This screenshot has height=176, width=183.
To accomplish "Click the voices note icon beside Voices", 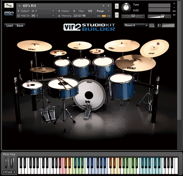I will pyautogui.click(x=59, y=11).
